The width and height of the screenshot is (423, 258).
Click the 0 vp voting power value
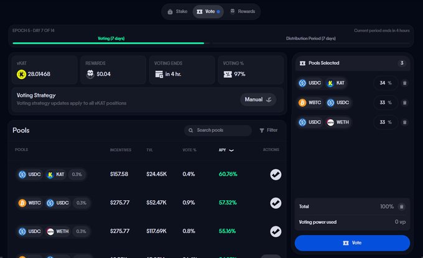[x=400, y=222]
